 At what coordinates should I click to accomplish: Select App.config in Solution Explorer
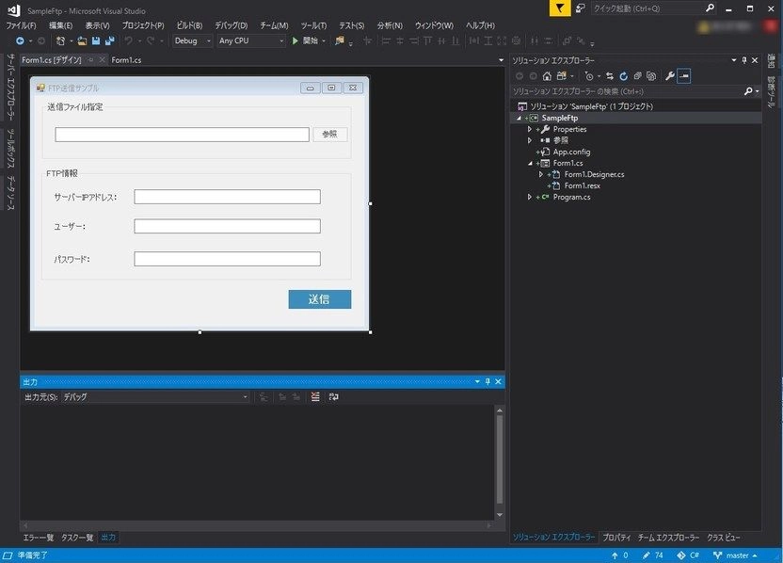pos(571,152)
